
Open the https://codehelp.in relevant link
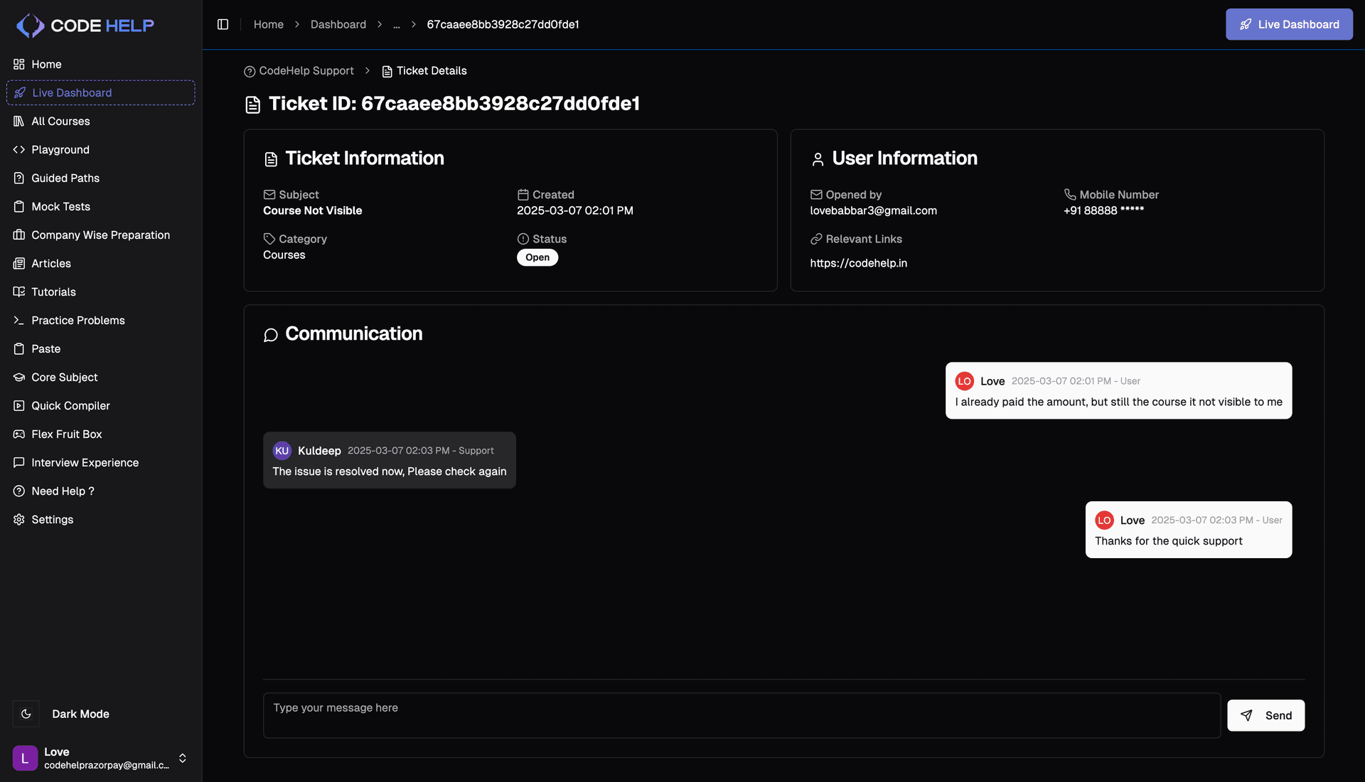pyautogui.click(x=858, y=263)
